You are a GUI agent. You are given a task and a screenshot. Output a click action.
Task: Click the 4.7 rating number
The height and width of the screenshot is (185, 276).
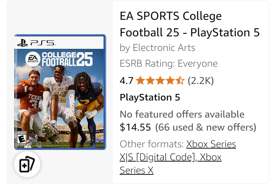pos(126,81)
